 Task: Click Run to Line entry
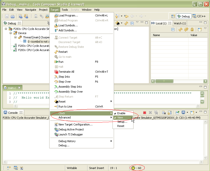81,107
